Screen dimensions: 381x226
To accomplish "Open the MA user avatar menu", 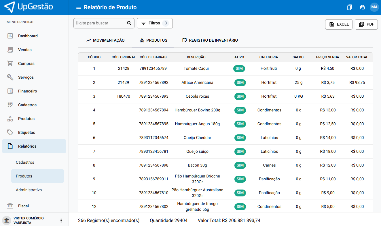I will [374, 7].
